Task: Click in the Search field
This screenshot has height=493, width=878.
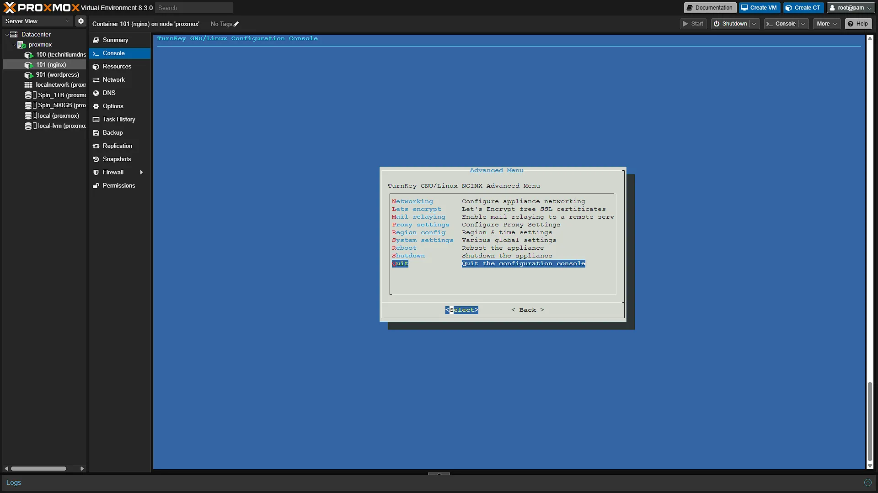Action: [x=194, y=8]
